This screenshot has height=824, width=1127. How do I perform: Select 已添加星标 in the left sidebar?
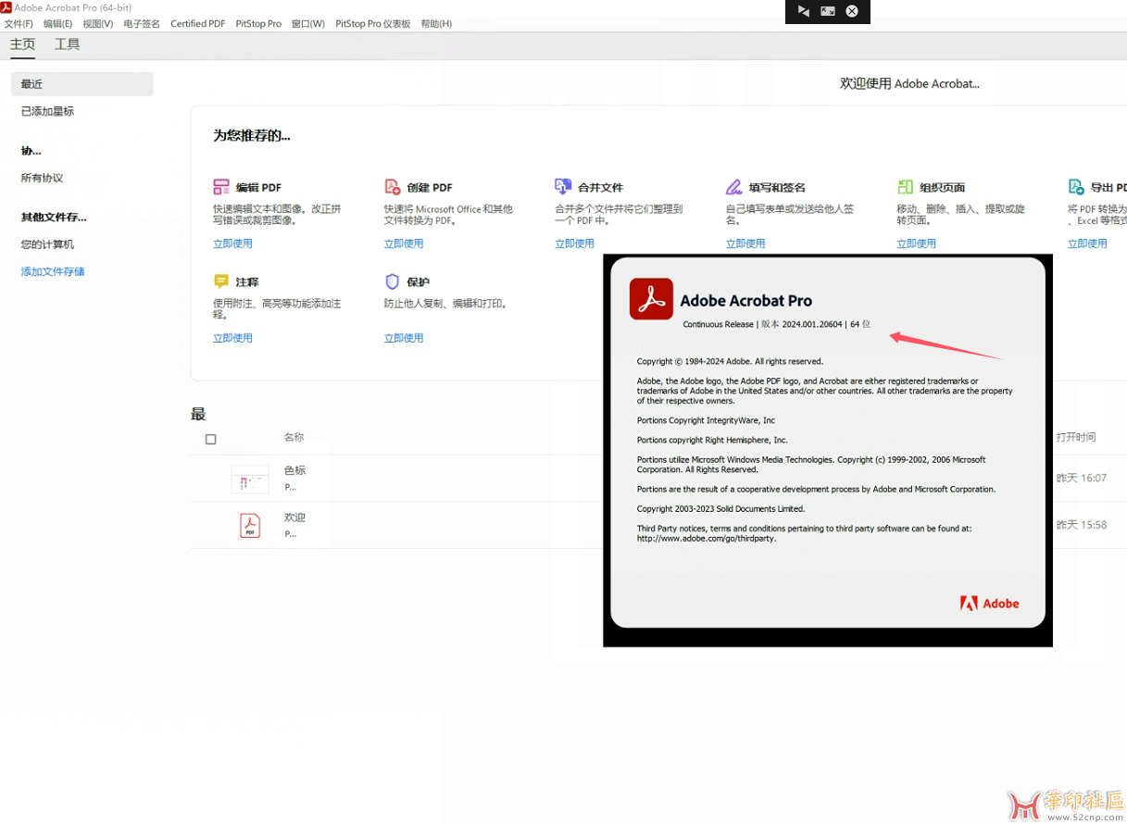[47, 111]
